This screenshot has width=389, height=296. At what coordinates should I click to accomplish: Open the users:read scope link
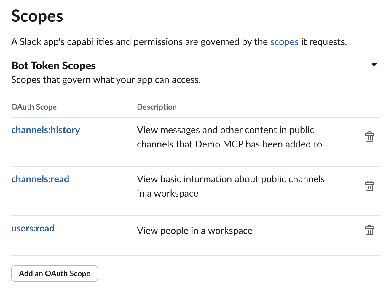(x=33, y=229)
